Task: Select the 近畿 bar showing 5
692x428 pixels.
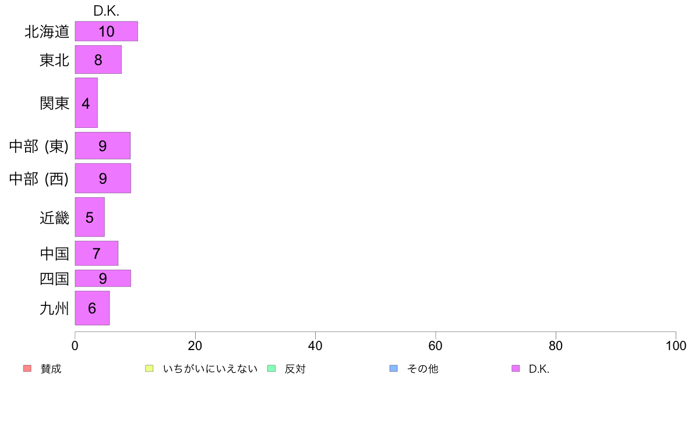Action: 90,217
